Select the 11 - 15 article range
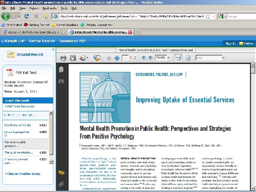 pyautogui.click(x=27, y=115)
